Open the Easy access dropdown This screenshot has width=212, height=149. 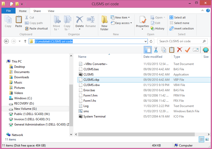[x=123, y=23]
